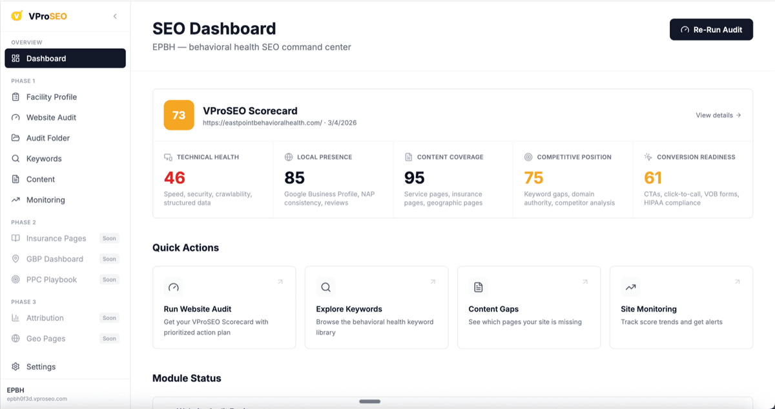Select the GBP Dashboard location-pin icon
Screen dimensions: 775x409
(x=15, y=259)
